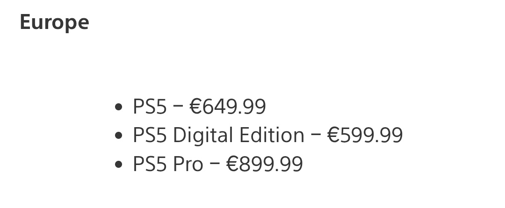Screen dimensions: 505x208
Task: Click the dash before €899.99
Action: (215, 163)
